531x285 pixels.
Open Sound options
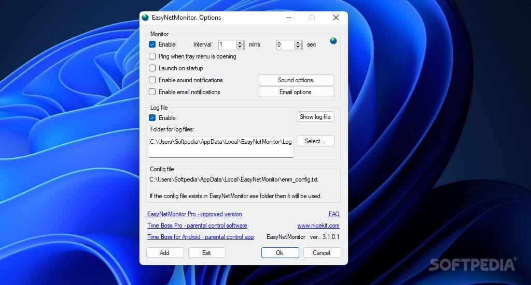[x=296, y=80]
